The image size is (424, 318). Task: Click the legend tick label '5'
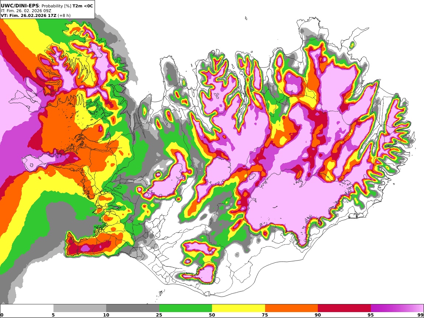pyautogui.click(x=53, y=315)
